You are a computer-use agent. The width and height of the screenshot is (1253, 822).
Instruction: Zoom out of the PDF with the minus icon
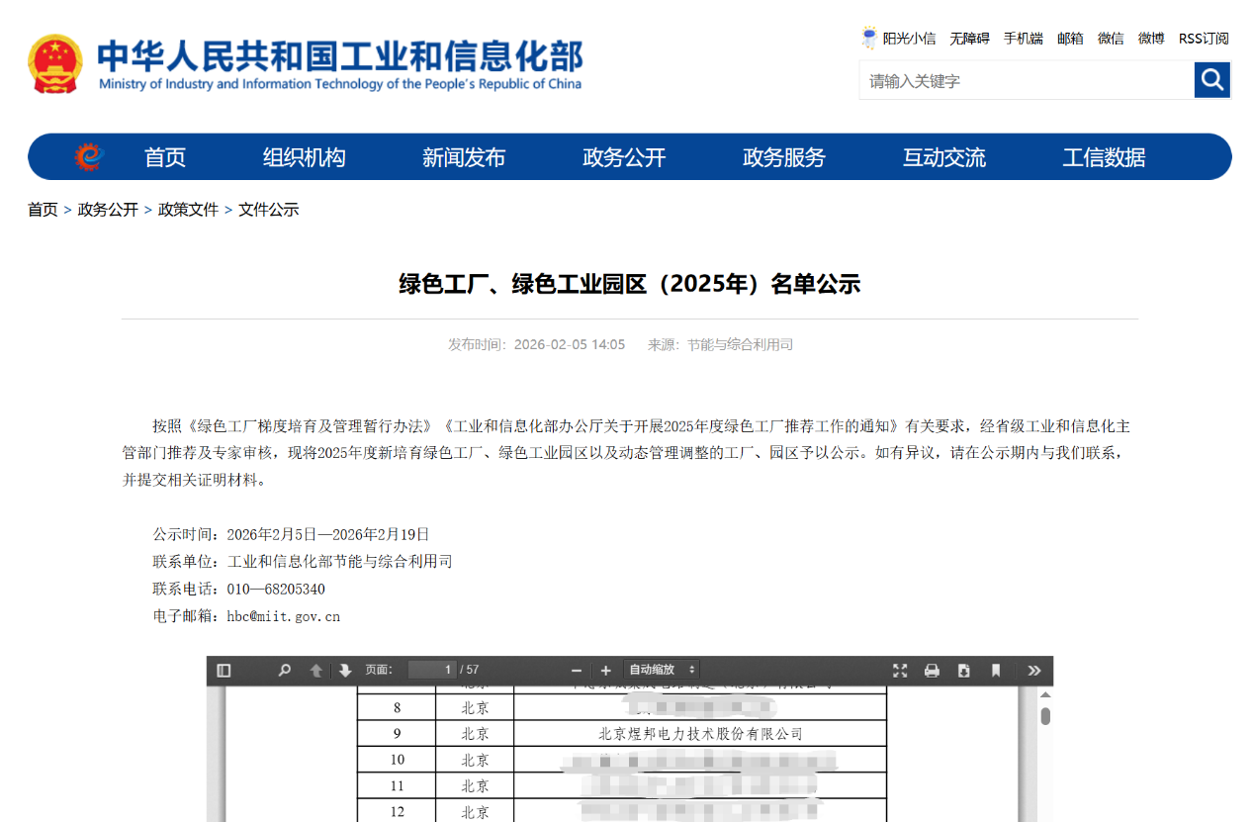[x=575, y=670]
